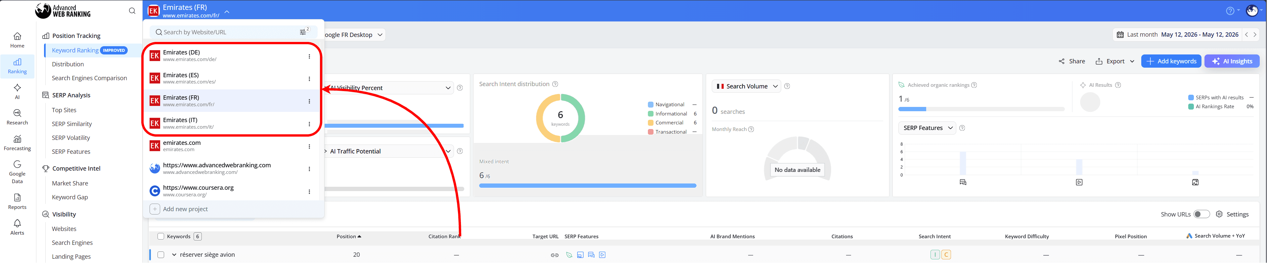1267x263 pixels.
Task: Open AI Insights
Action: 1232,61
